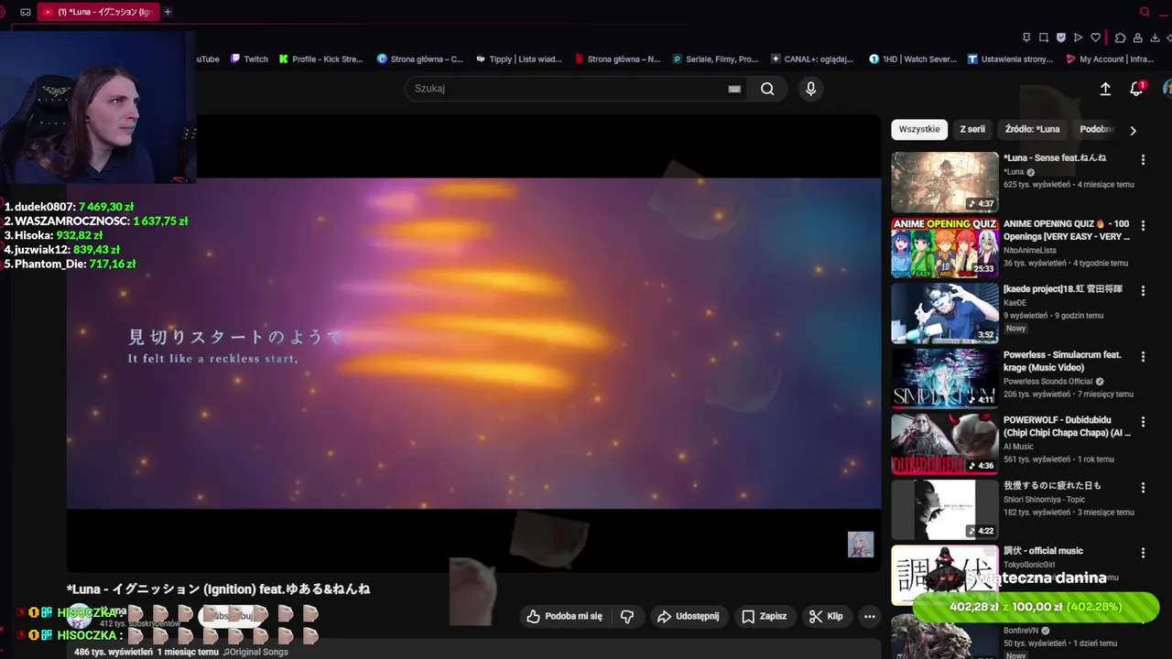
Task: Click the Powerless Sounds Official channel name
Action: pos(1048,382)
